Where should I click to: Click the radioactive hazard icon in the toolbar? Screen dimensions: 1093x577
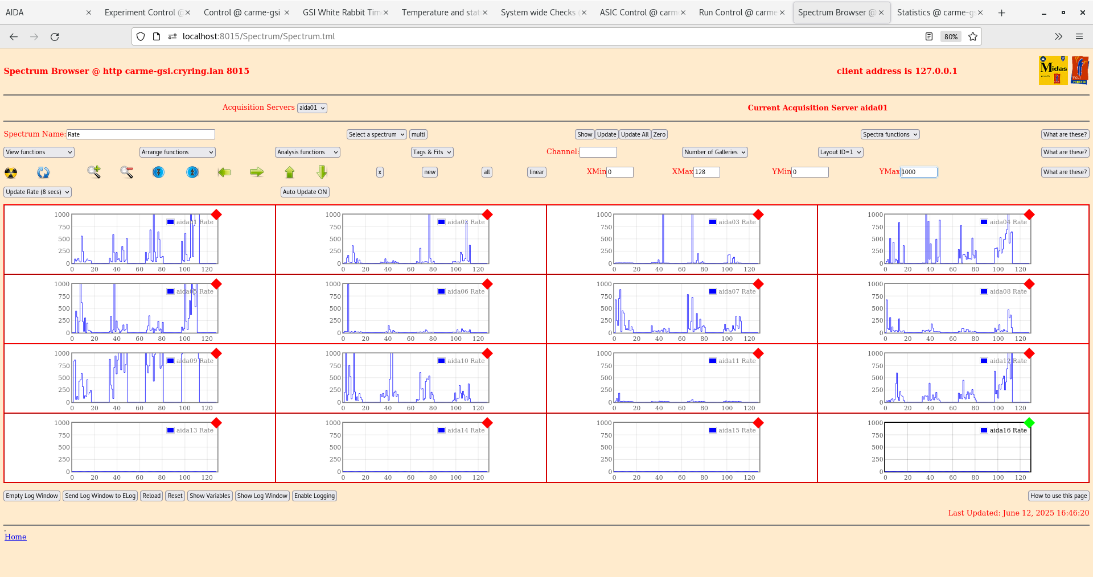10,172
